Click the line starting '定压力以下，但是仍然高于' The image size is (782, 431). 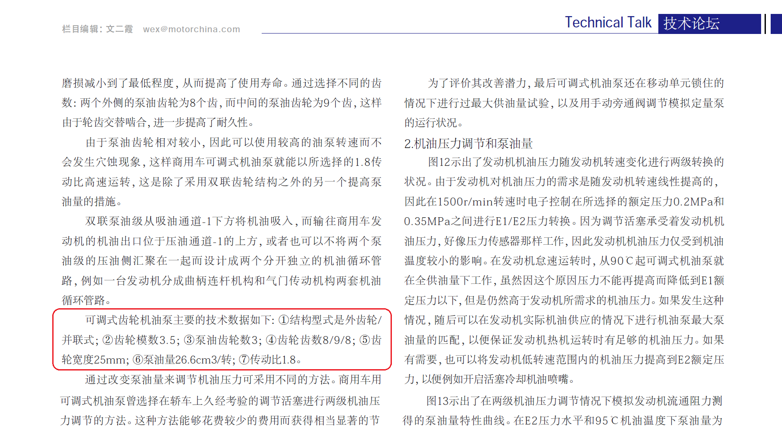click(564, 300)
